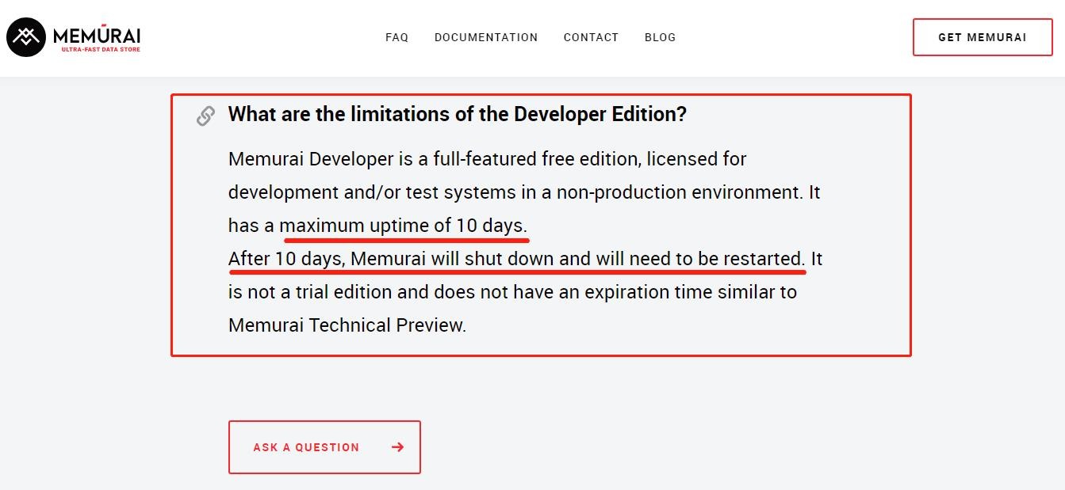Select the heading about Developer Edition limitations

pyautogui.click(x=458, y=114)
